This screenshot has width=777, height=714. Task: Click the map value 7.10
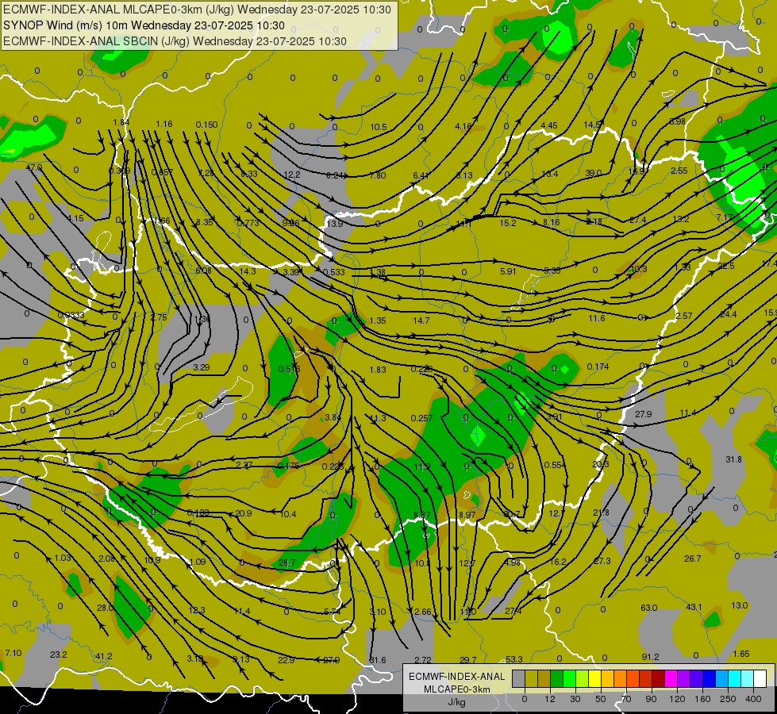click(x=13, y=653)
